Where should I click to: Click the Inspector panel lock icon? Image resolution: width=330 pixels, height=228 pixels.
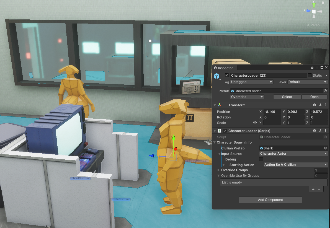tap(312, 68)
